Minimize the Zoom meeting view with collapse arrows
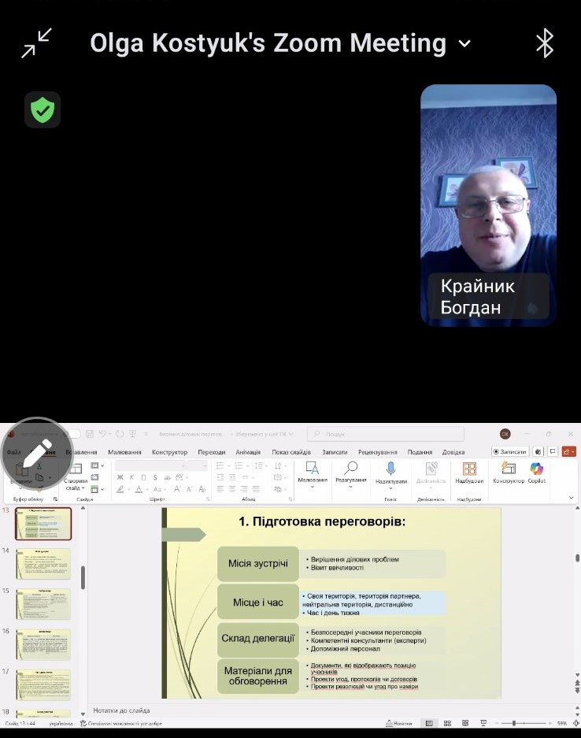The image size is (581, 738). [36, 43]
